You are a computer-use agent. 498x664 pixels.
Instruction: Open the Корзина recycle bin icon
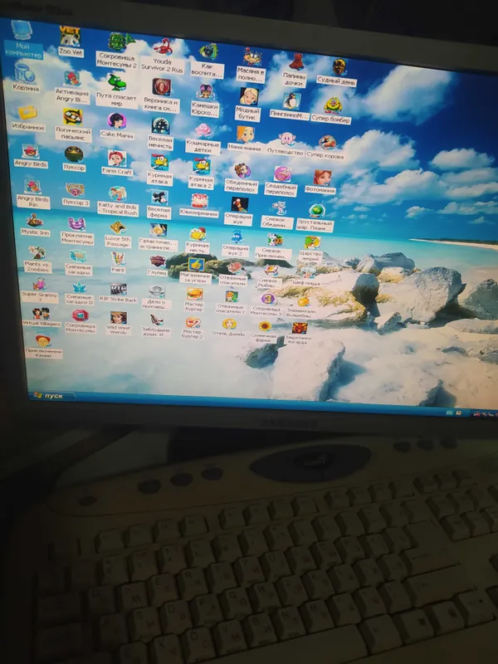pos(26,77)
